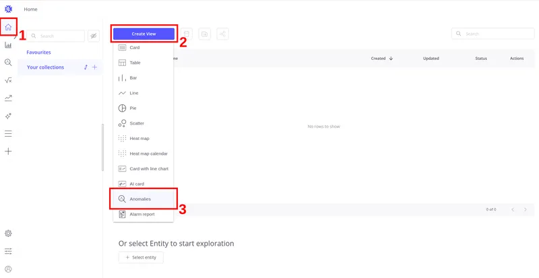The image size is (539, 278).
Task: Toggle hidden collections eye icon
Action: pos(94,36)
